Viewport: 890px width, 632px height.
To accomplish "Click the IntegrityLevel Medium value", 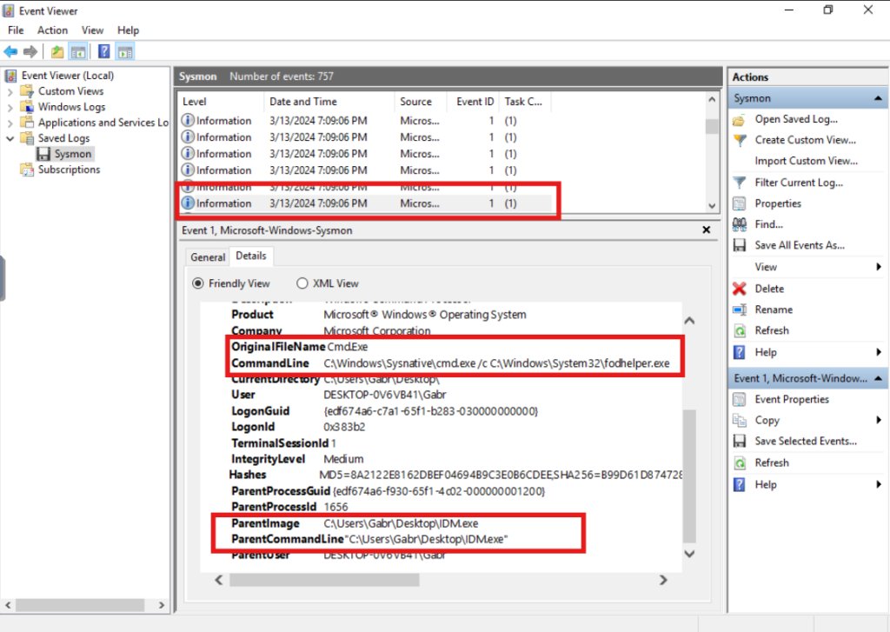I will click(343, 459).
